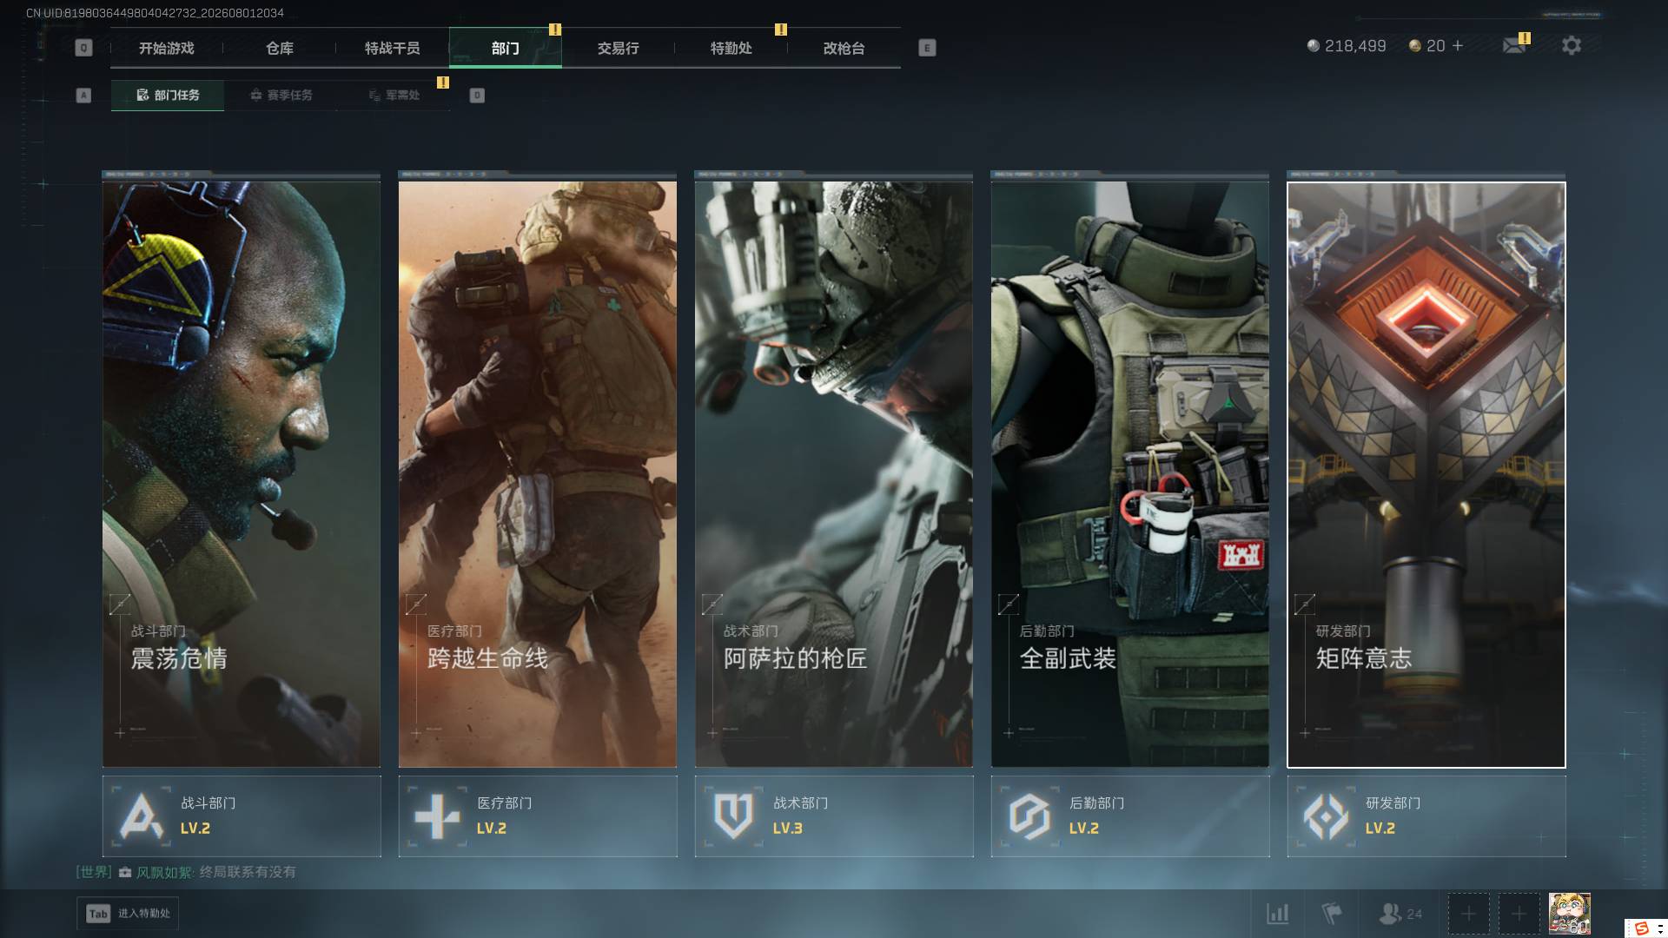This screenshot has width=1668, height=938.
Task: Select the 特勤处 top tab
Action: [731, 49]
